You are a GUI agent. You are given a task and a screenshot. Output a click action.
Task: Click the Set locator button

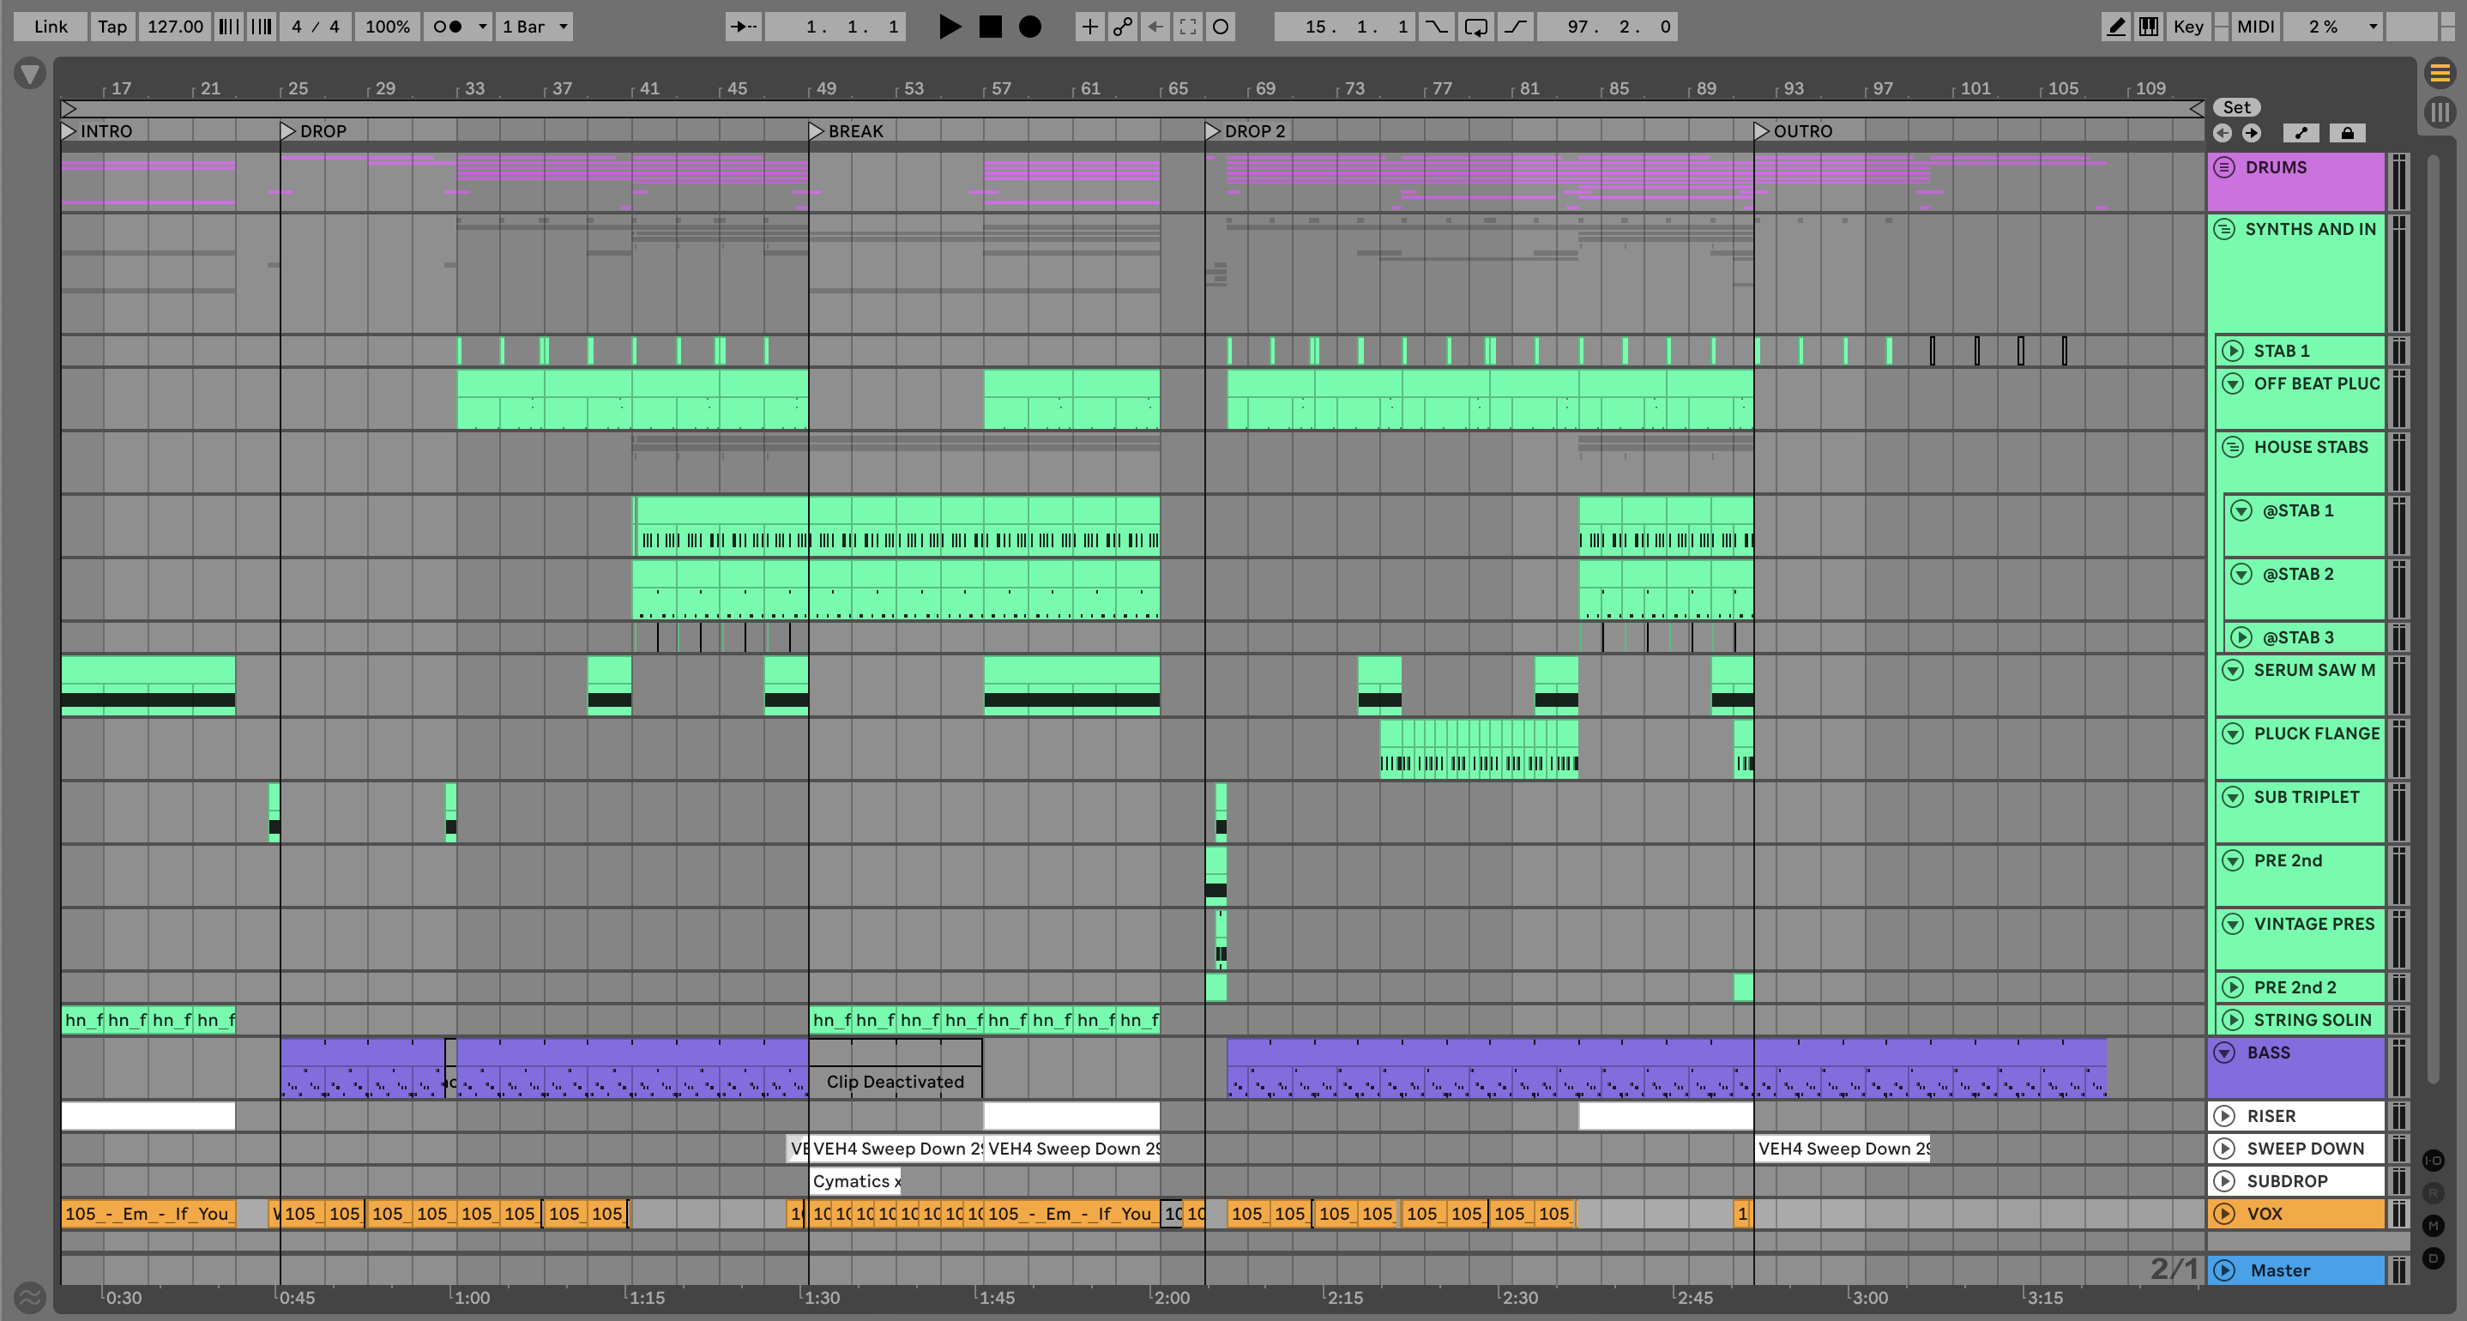[2236, 107]
